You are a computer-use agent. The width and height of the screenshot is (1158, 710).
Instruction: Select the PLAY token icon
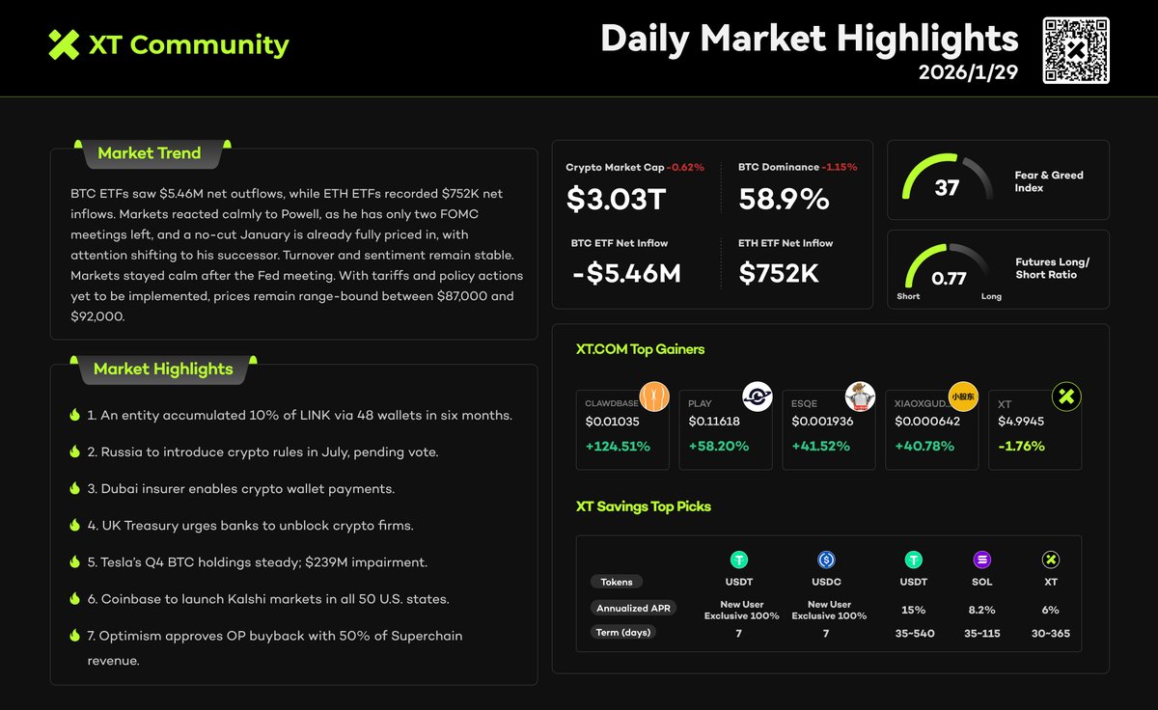pos(758,396)
